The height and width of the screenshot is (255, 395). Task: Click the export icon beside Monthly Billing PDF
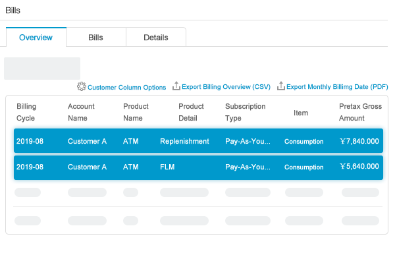pyautogui.click(x=280, y=86)
